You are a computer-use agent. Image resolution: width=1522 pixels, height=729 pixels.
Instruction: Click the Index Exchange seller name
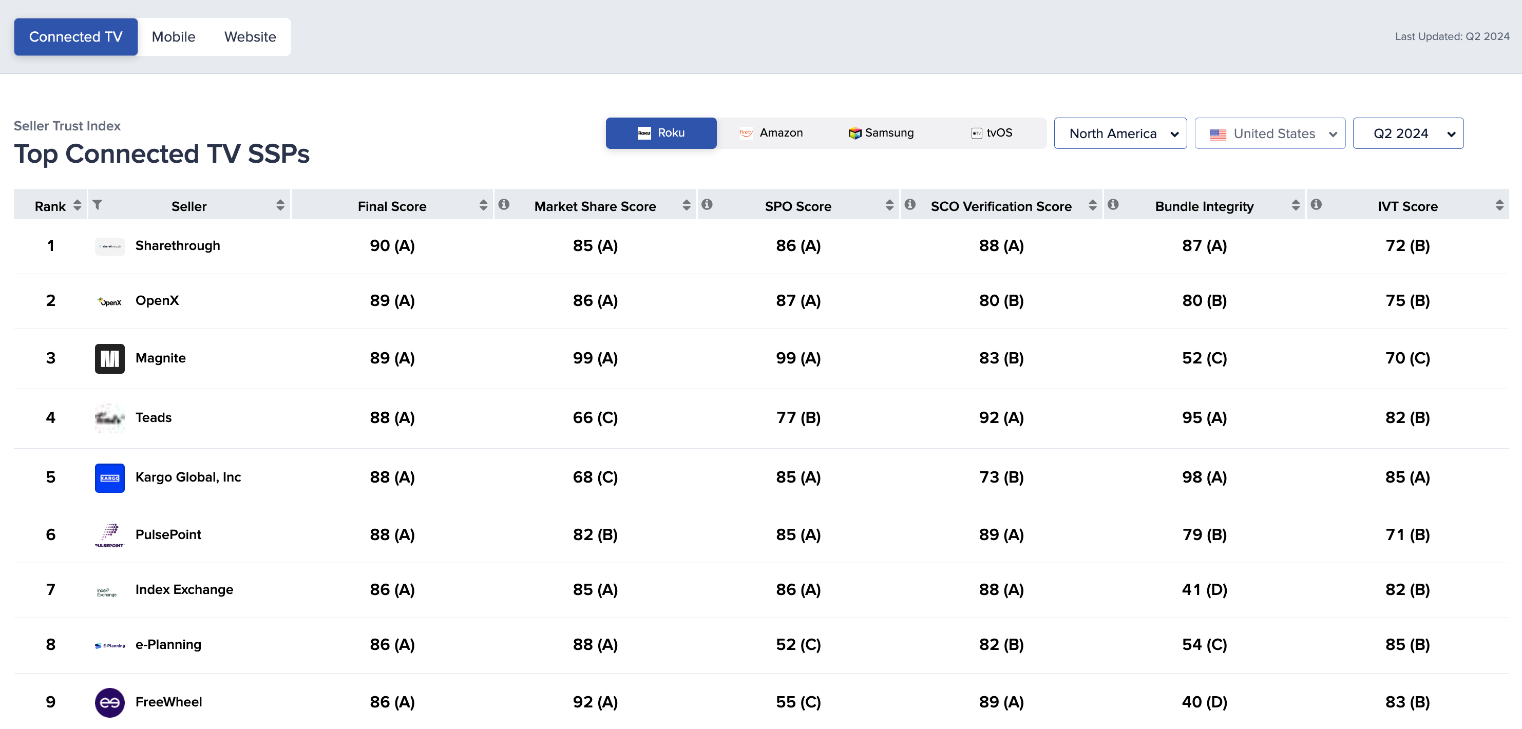pos(184,589)
